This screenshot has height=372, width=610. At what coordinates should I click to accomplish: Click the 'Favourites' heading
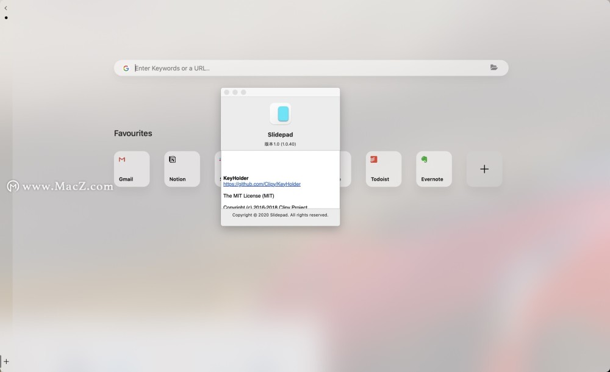[x=133, y=133]
